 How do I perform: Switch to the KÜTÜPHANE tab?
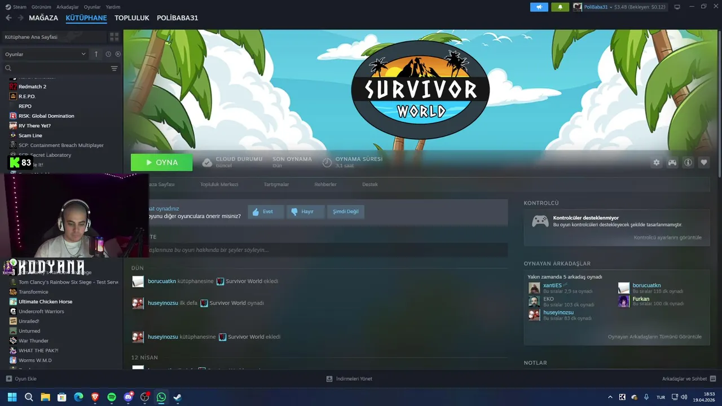86,18
